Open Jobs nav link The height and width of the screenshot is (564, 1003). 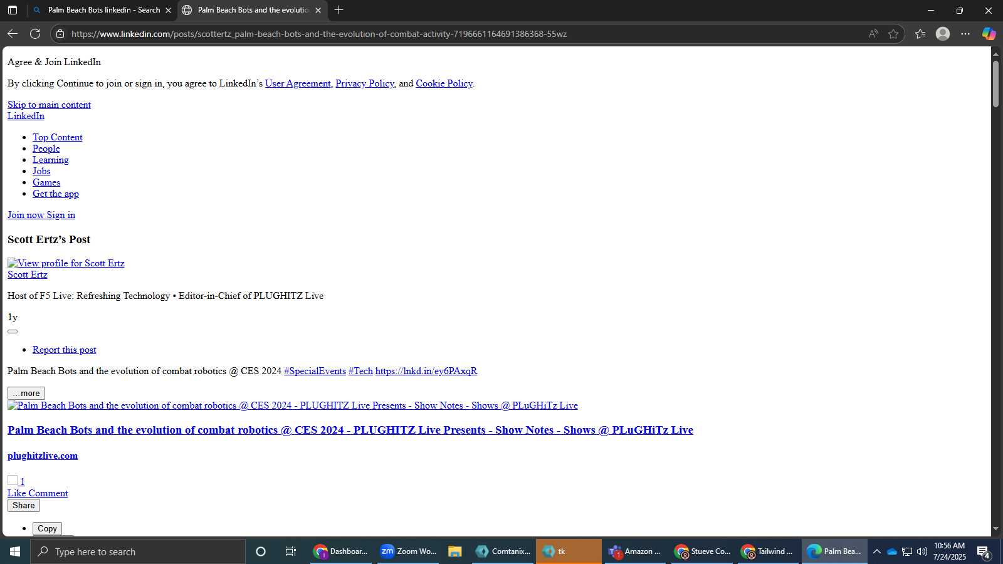41,171
